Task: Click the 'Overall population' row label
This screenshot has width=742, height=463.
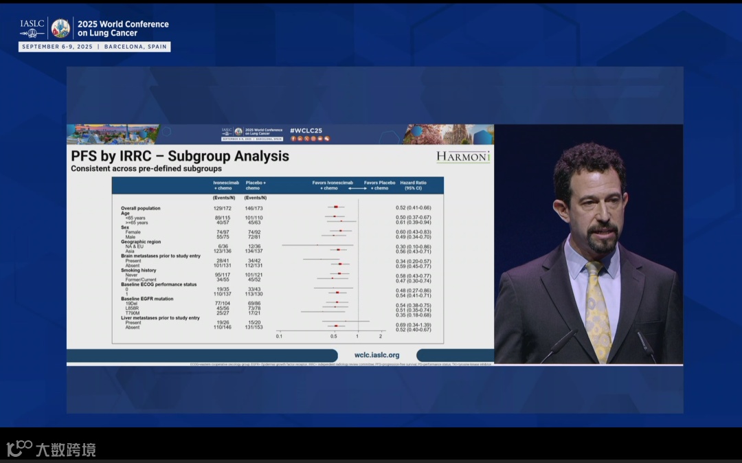Action: pos(141,208)
